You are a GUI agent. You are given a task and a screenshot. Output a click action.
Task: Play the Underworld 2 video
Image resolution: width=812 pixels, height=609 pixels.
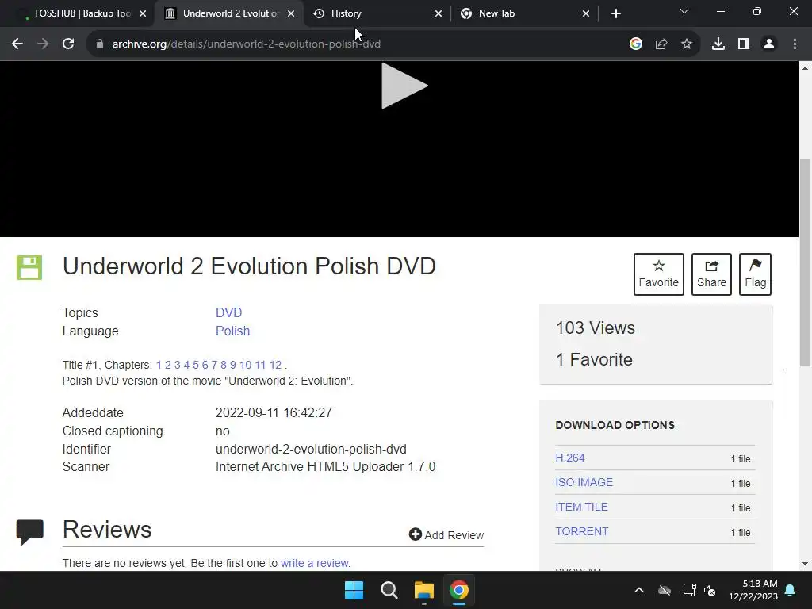(404, 86)
